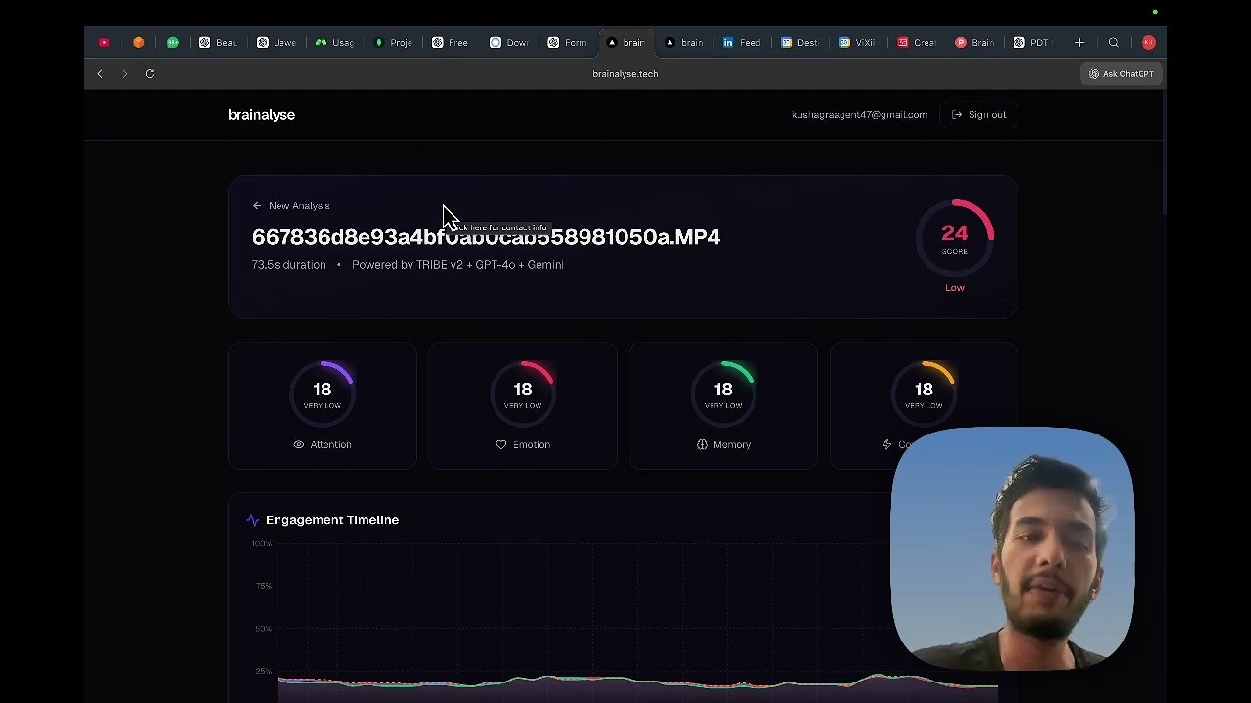This screenshot has width=1251, height=703.
Task: Open the 'Dowr' browser tab
Action: pyautogui.click(x=509, y=42)
